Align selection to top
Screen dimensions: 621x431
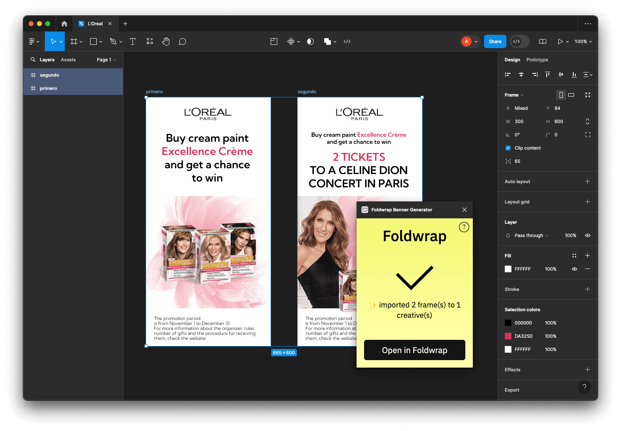[x=548, y=75]
